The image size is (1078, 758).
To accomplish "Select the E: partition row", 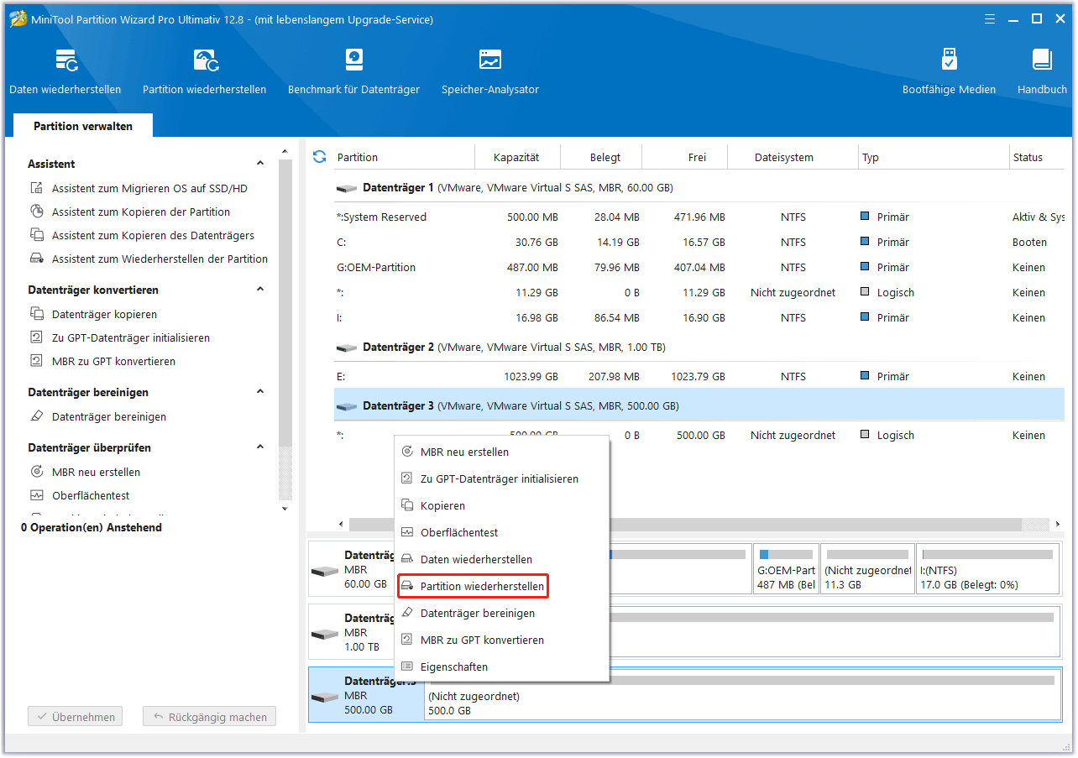I will pyautogui.click(x=699, y=377).
